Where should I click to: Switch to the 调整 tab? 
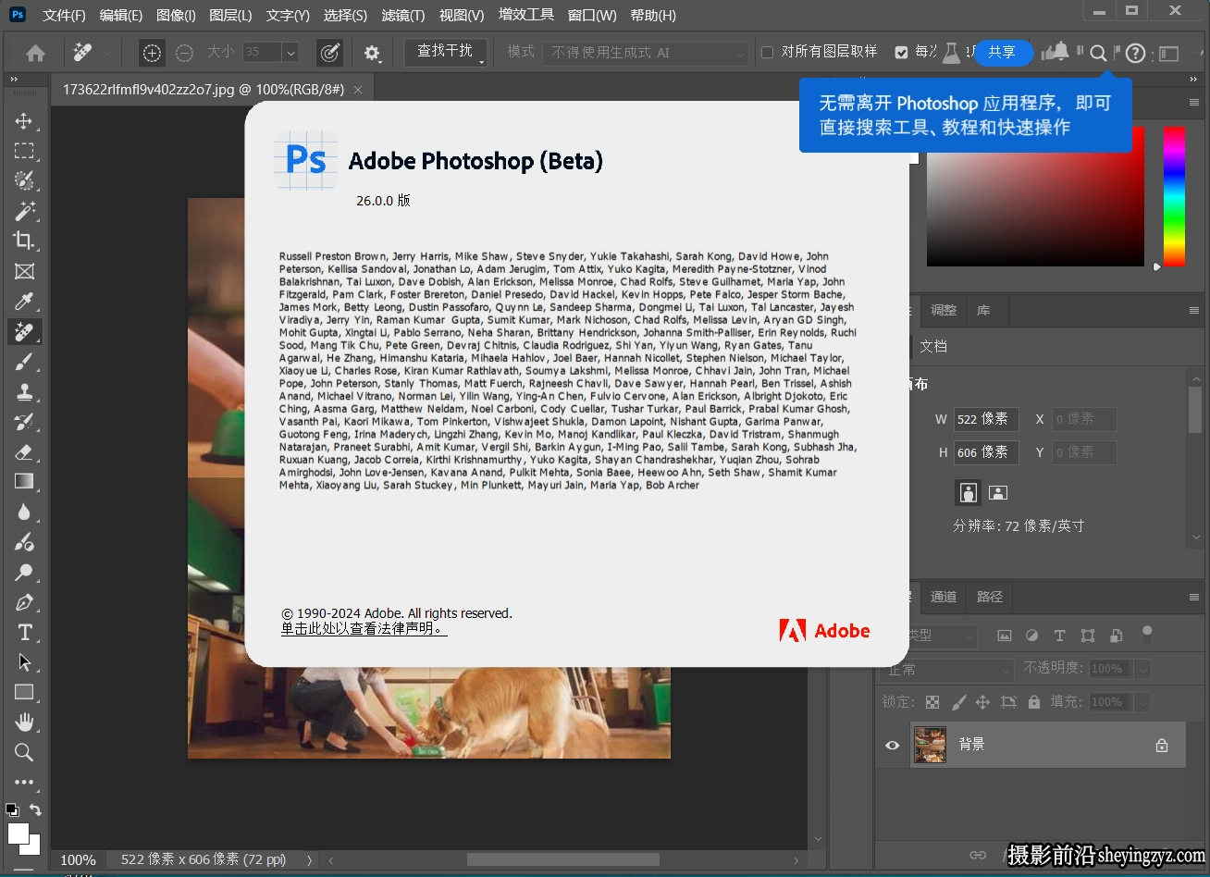pyautogui.click(x=944, y=310)
